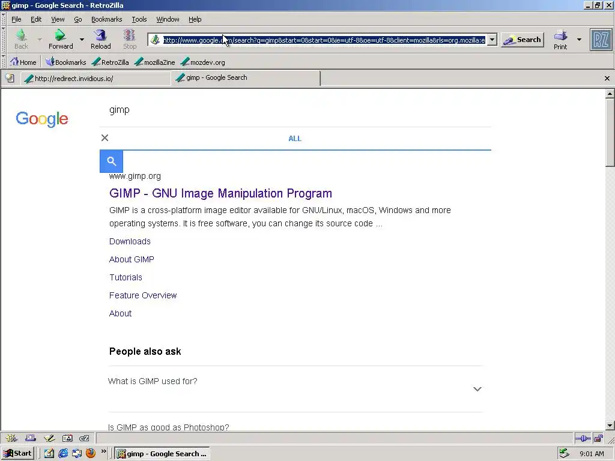Screen dimensions: 615x461
Task: Open the 'Feature Overview' sitelink
Action: (x=143, y=295)
